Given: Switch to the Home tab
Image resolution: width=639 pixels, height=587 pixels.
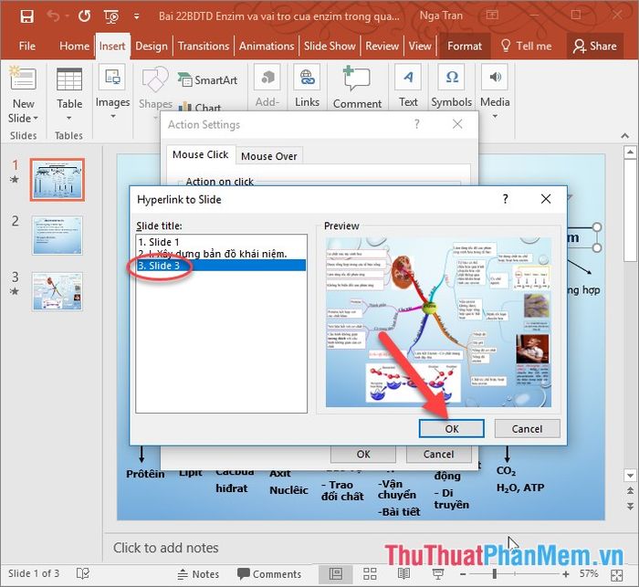Looking at the screenshot, I should coord(74,46).
